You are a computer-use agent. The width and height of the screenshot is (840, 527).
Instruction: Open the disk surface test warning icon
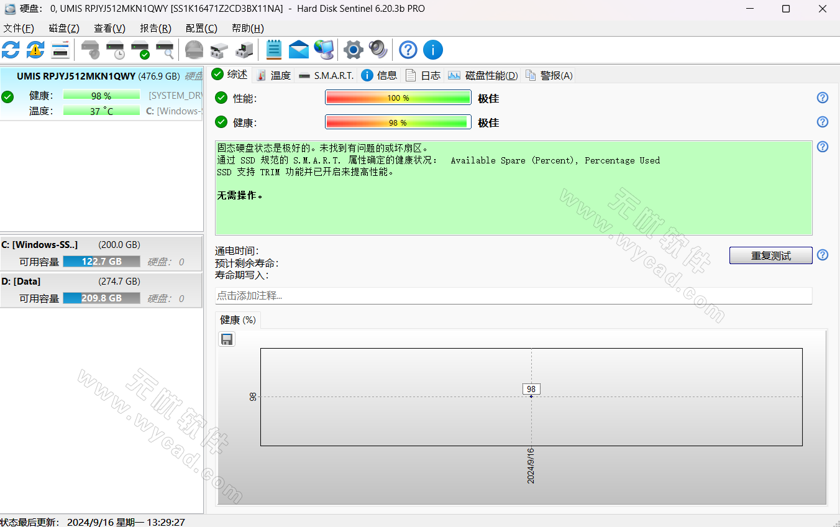tap(35, 50)
